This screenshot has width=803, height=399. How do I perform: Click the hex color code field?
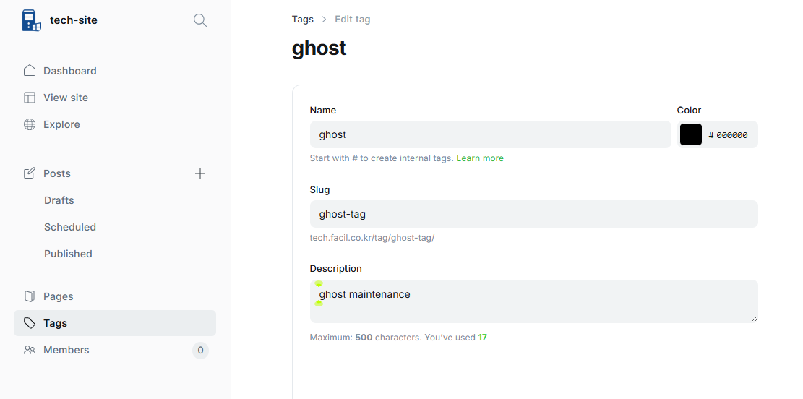[732, 135]
